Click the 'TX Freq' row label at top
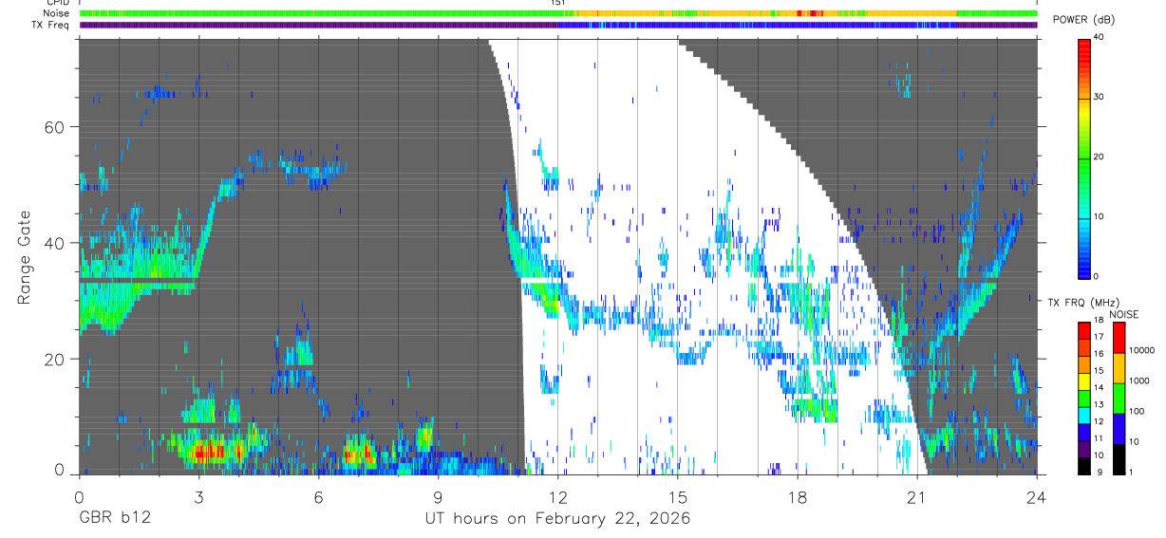 [51, 25]
